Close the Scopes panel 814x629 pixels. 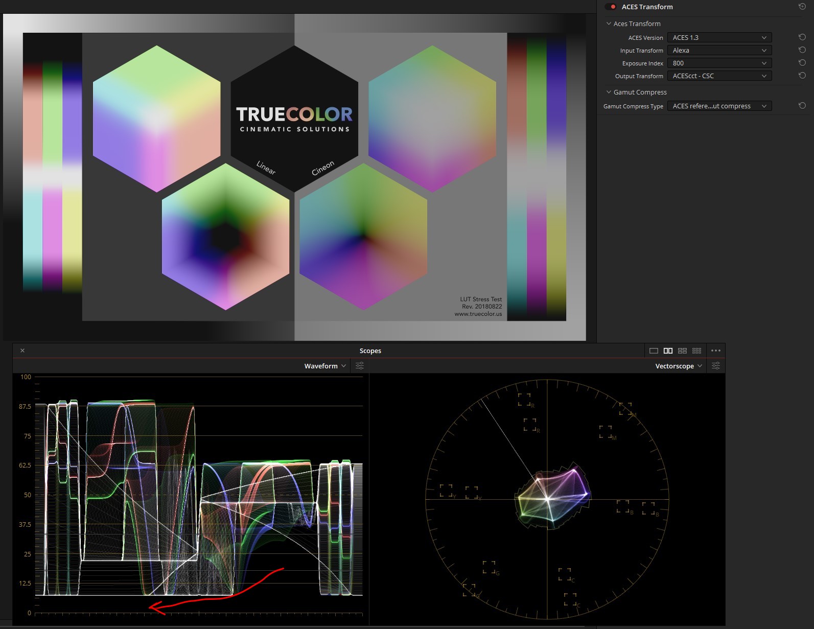22,351
